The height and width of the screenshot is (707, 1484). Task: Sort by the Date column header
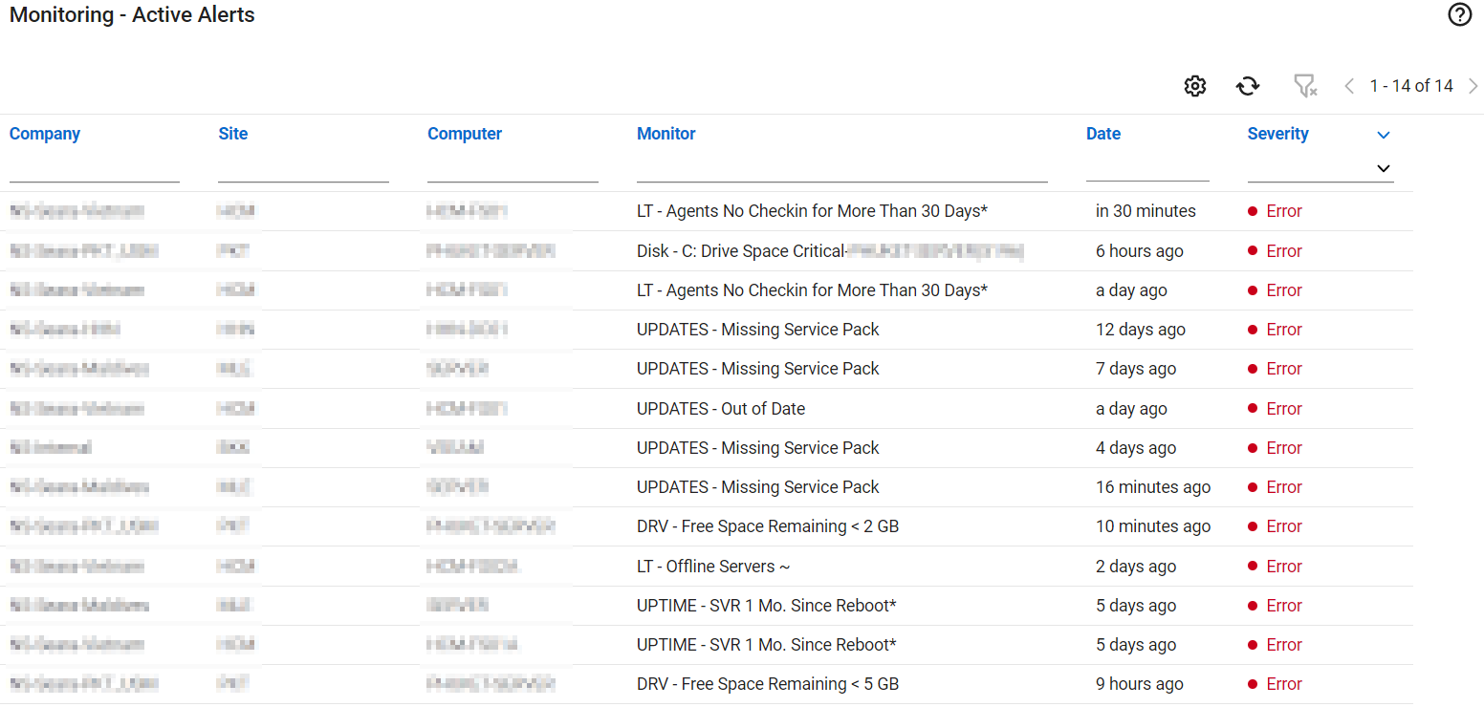(1102, 134)
